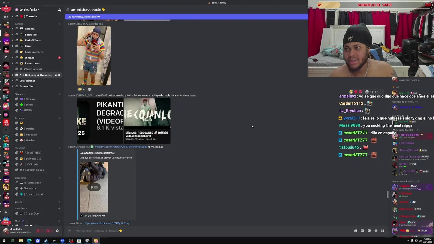Play the CALAXANAS embedded video
This screenshot has width=434, height=244.
click(x=94, y=187)
